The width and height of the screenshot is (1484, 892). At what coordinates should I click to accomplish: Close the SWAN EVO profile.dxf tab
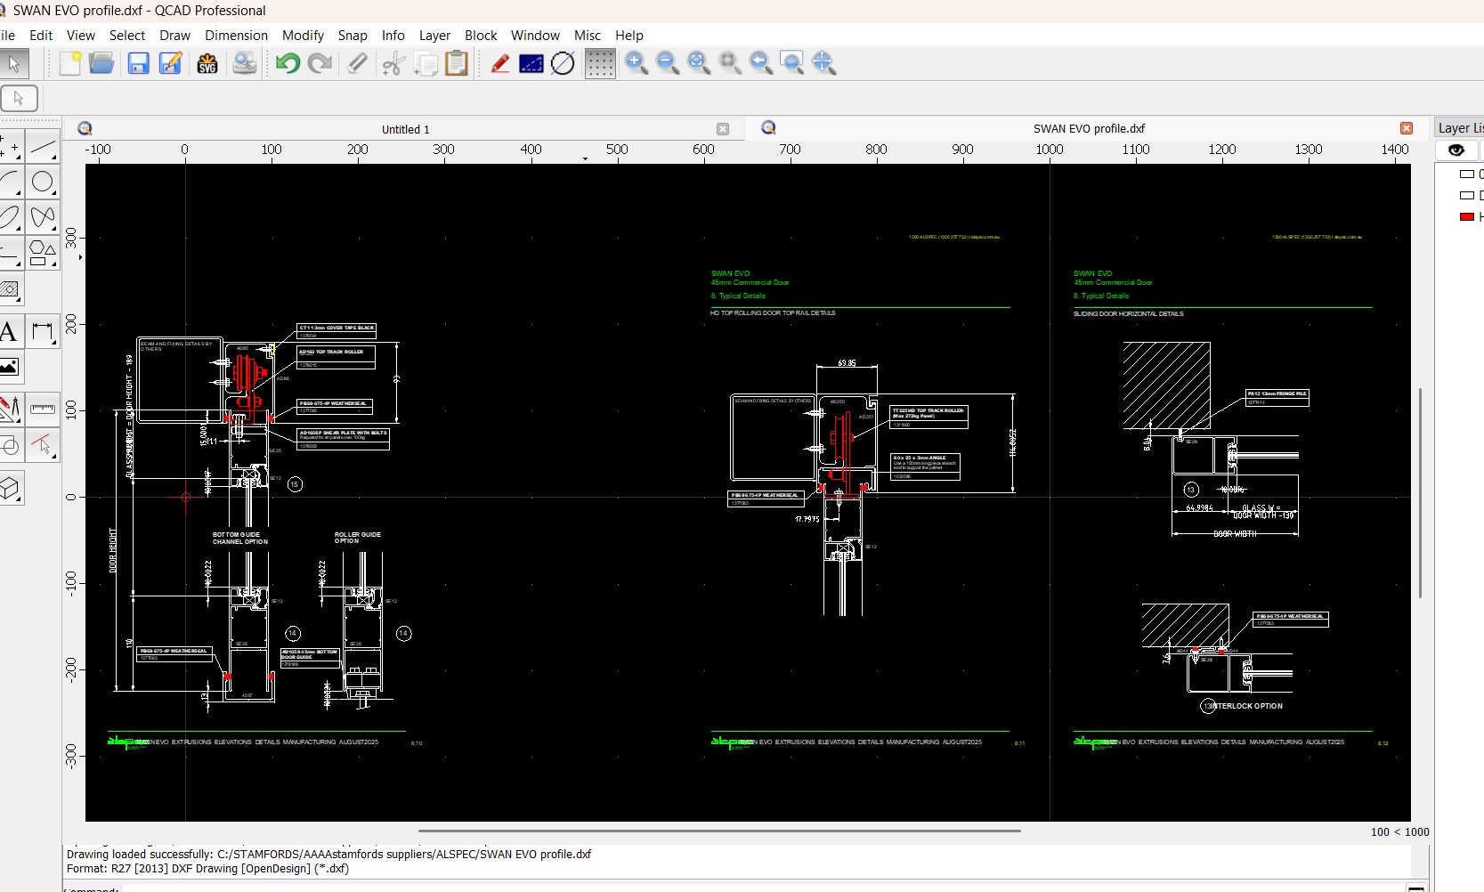click(1407, 128)
